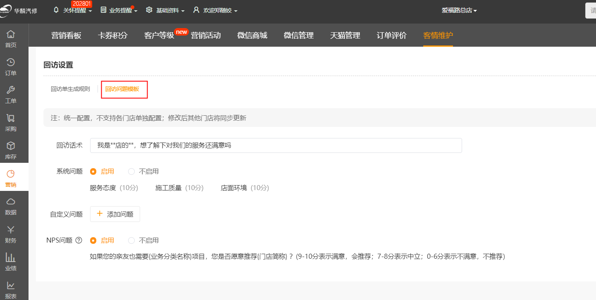596x300 pixels.
Task: Expand the 关怀提醒 dropdown
Action: pyautogui.click(x=90, y=11)
